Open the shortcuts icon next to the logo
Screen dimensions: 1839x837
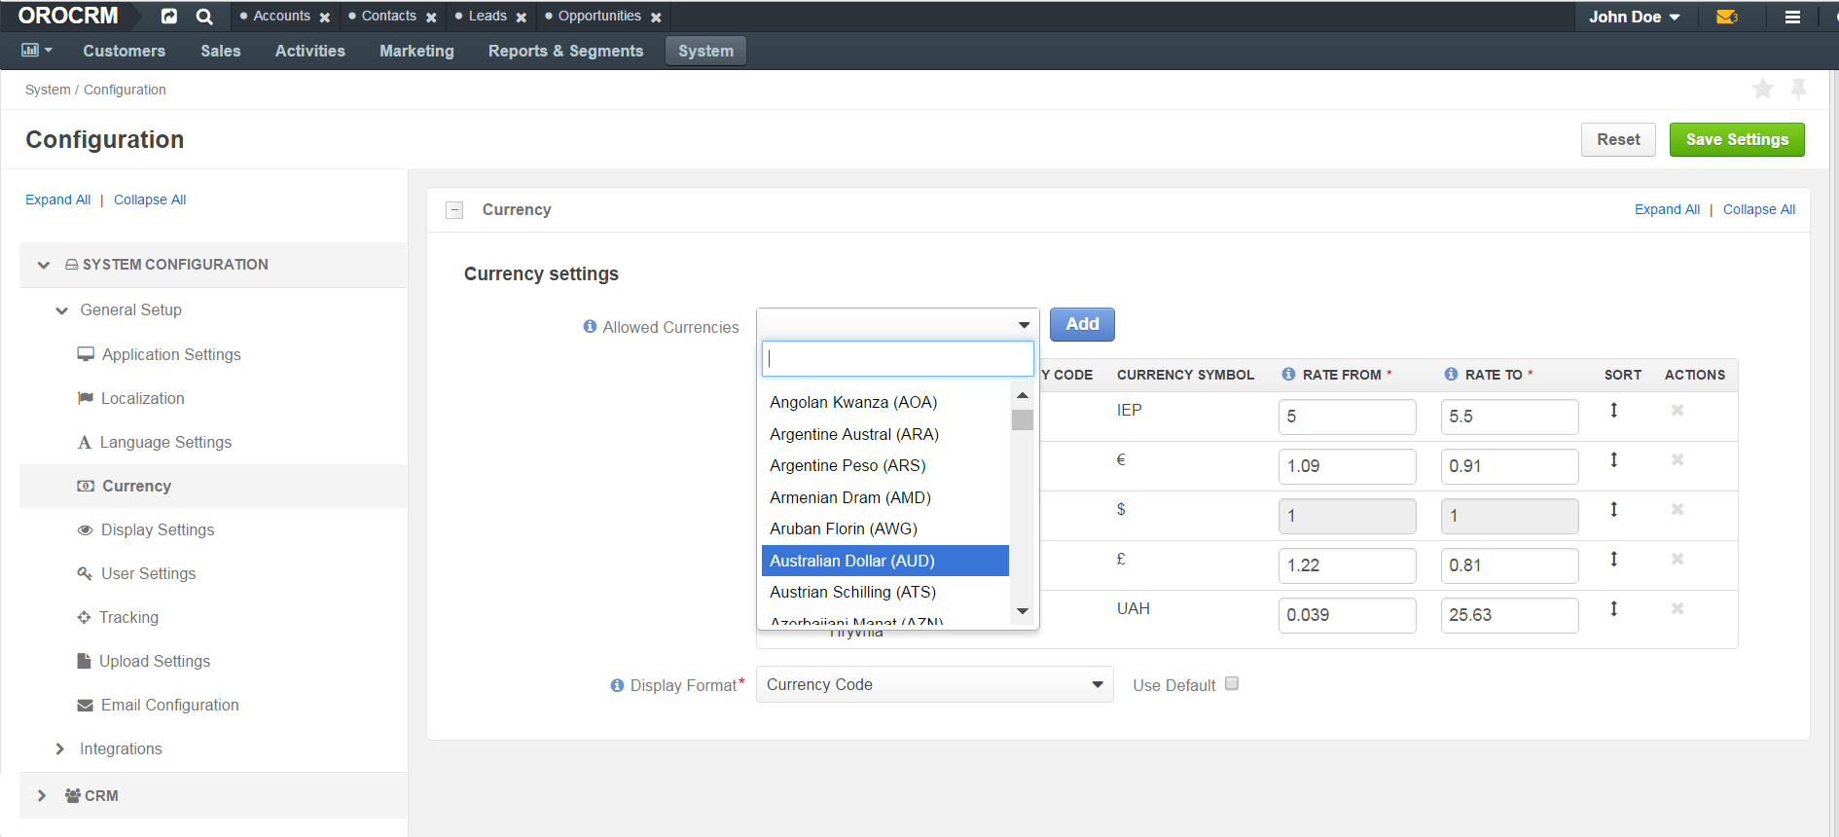(x=169, y=17)
